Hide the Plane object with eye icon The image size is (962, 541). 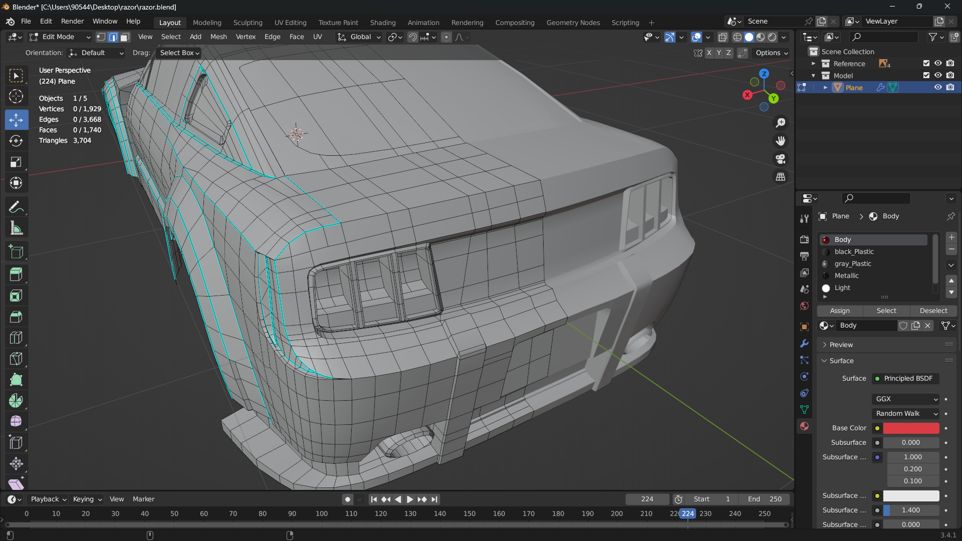pyautogui.click(x=938, y=87)
